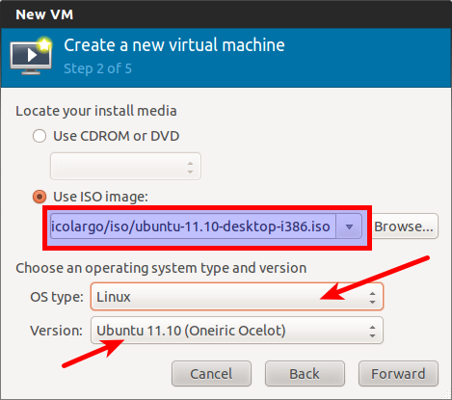This screenshot has height=400, width=452.
Task: Click the CDROM dropdown spinner arrows
Action: (x=190, y=168)
